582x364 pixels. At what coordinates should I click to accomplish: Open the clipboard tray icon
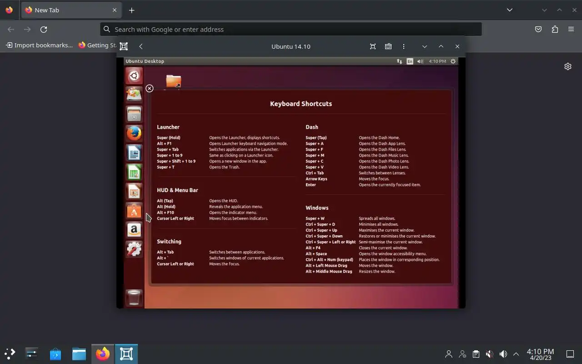(x=476, y=354)
